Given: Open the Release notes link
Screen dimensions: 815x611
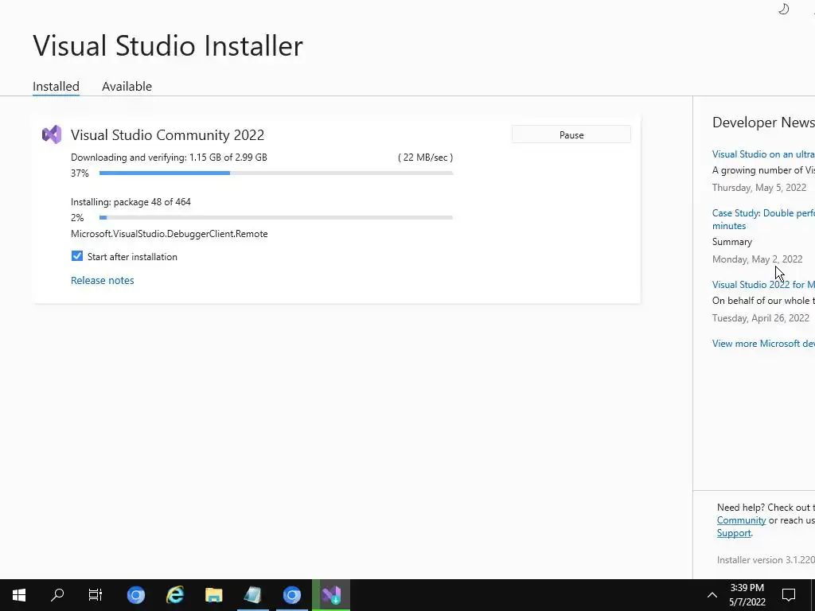Looking at the screenshot, I should tap(103, 280).
